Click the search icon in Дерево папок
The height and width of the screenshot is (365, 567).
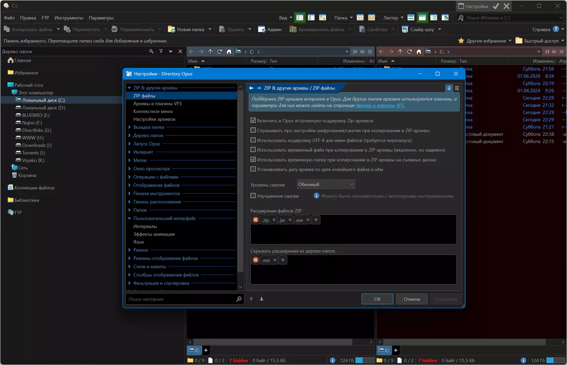coord(151,52)
